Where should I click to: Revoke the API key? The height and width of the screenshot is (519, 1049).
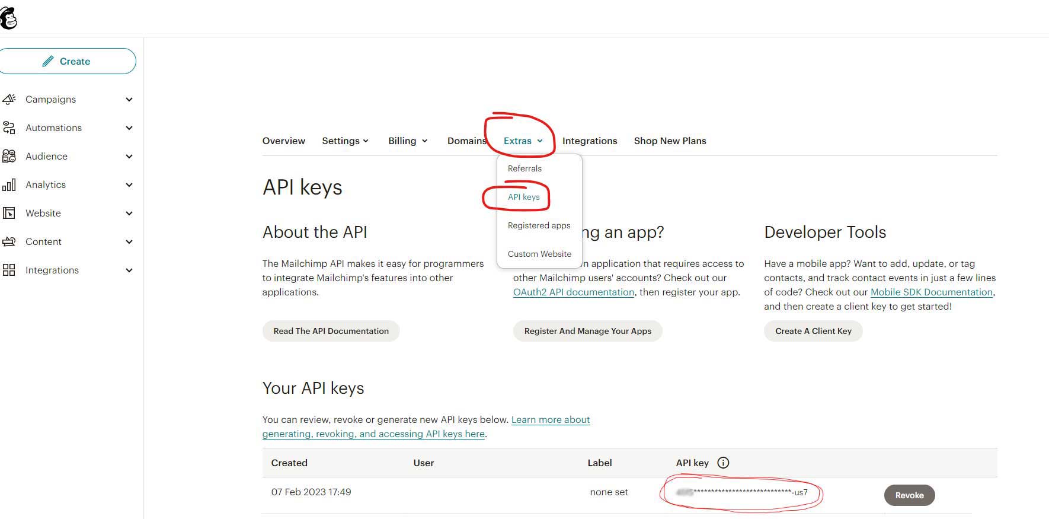909,495
